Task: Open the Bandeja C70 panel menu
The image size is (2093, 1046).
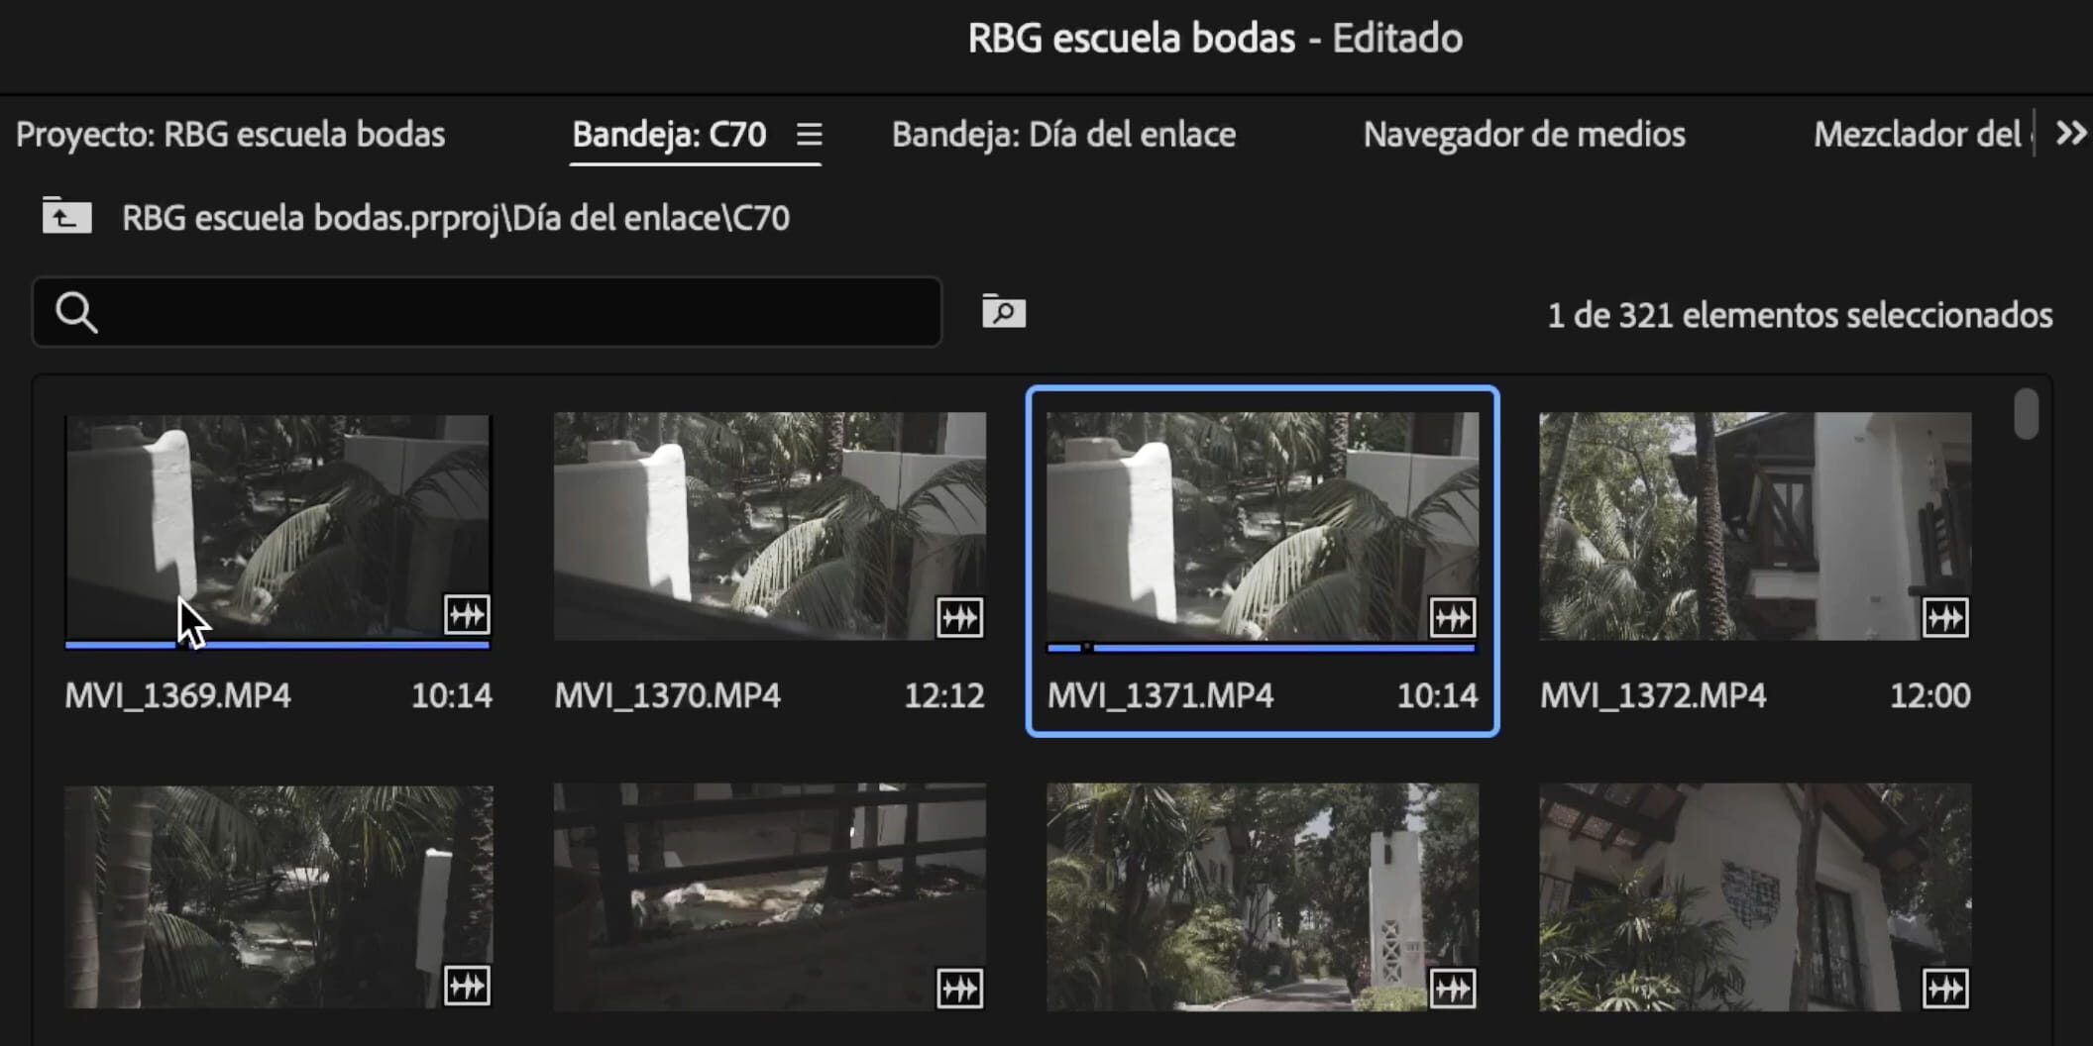Action: coord(810,135)
